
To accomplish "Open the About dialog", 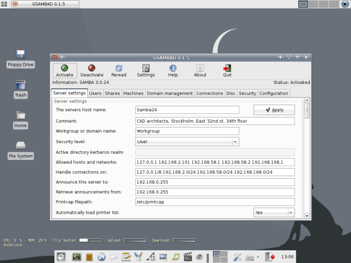I will point(200,71).
